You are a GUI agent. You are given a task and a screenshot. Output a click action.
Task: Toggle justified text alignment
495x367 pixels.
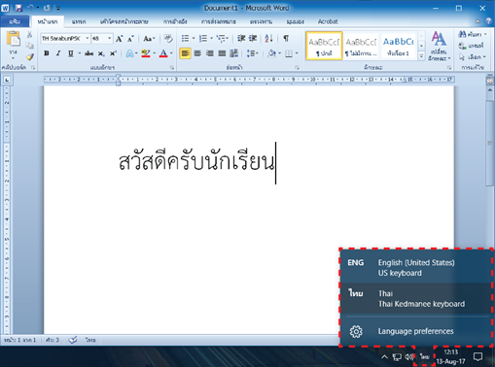point(222,53)
